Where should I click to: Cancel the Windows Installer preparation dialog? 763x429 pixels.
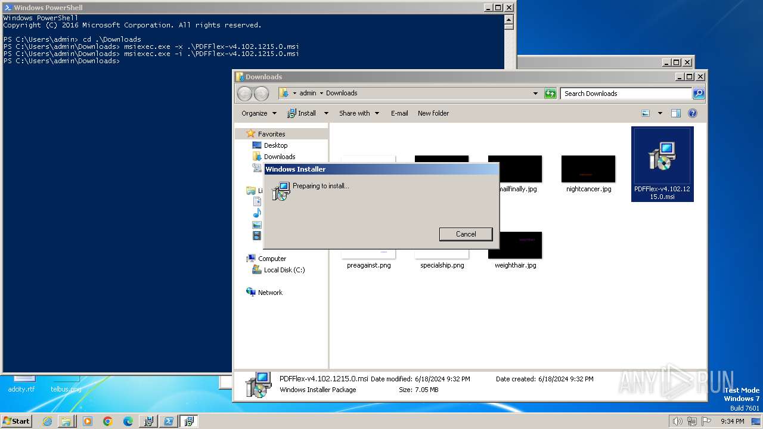[x=466, y=234]
